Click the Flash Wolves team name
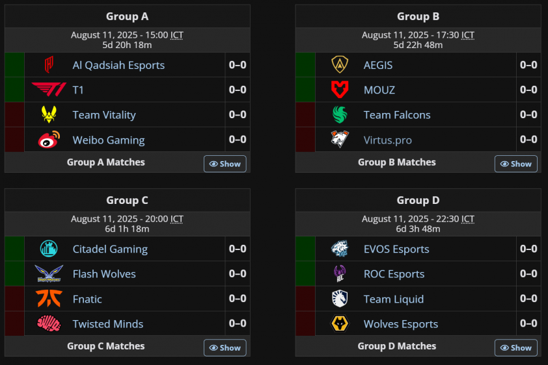The height and width of the screenshot is (365, 548). click(x=104, y=274)
